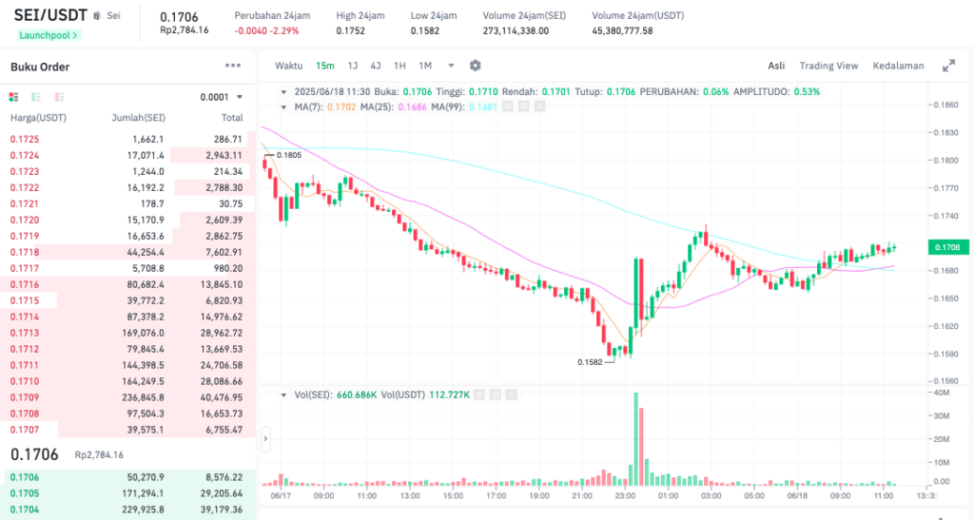Select bid price 0.1706 row
The image size is (974, 520).
pos(127,477)
